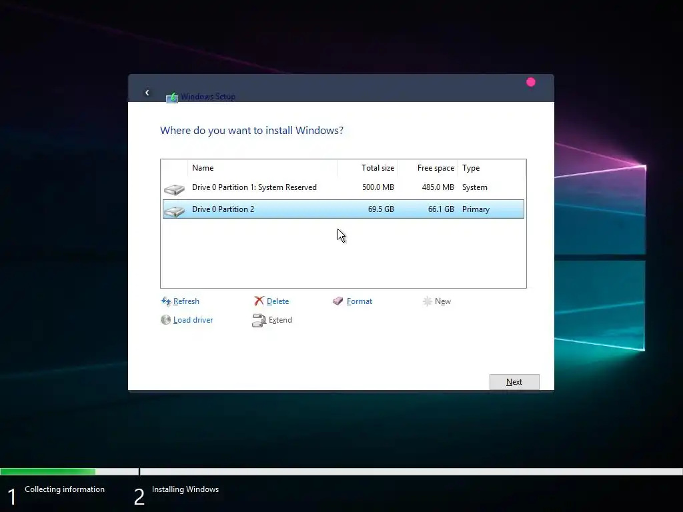The height and width of the screenshot is (512, 683).
Task: Click the drive icon for Partition 2
Action: 174,211
